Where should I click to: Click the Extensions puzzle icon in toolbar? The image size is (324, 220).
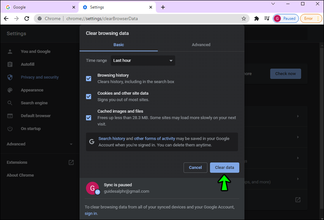[256, 19]
